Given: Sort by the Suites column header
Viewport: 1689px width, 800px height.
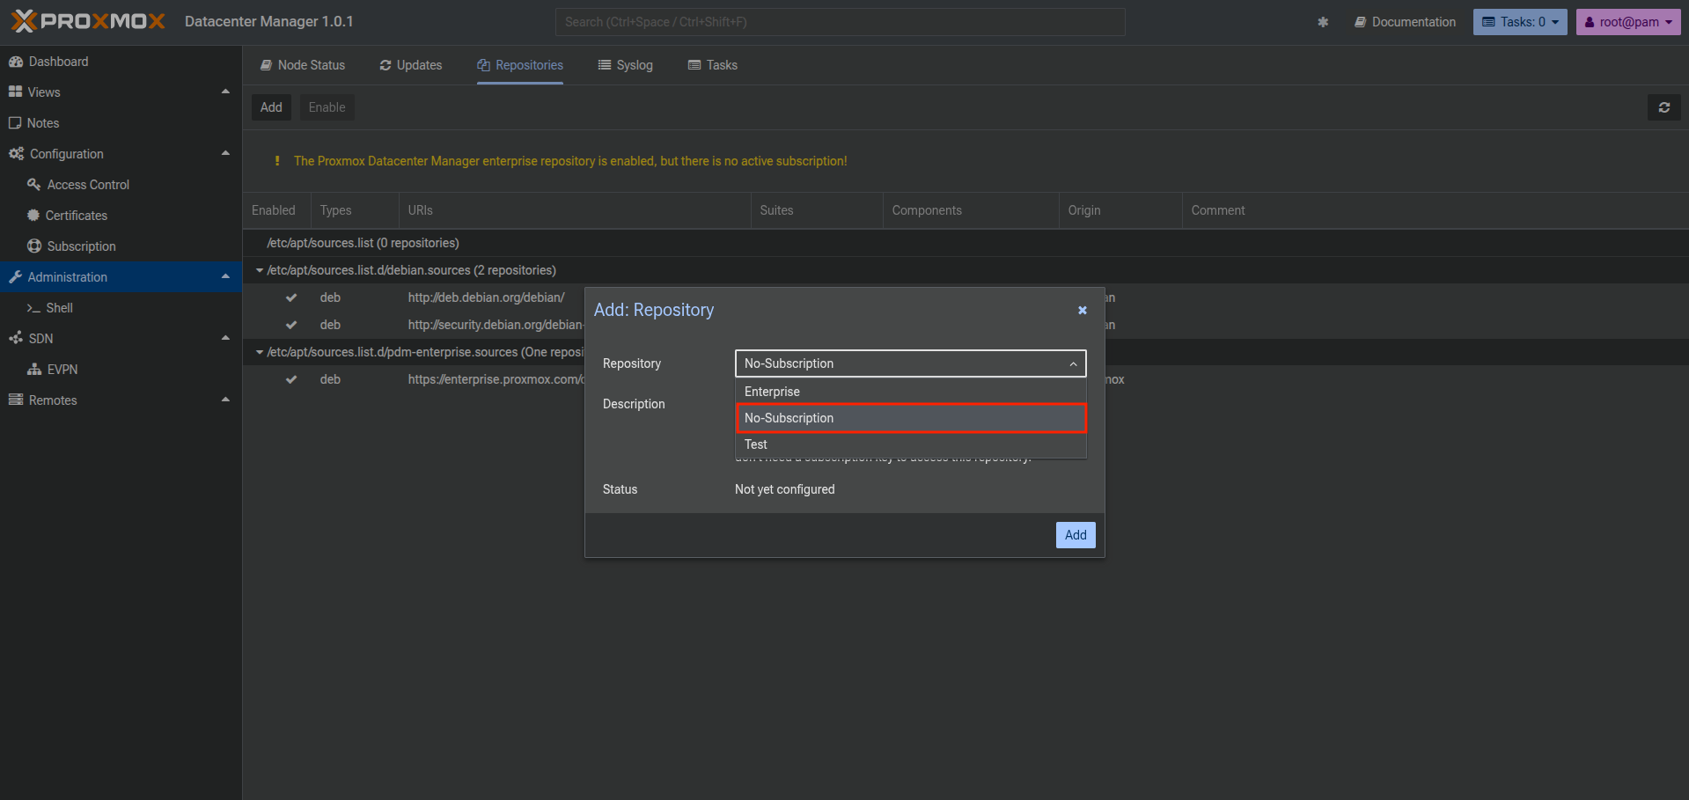Looking at the screenshot, I should click(817, 210).
